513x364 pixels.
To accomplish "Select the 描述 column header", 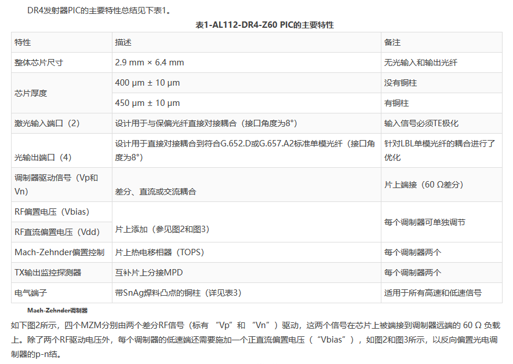I will click(123, 43).
